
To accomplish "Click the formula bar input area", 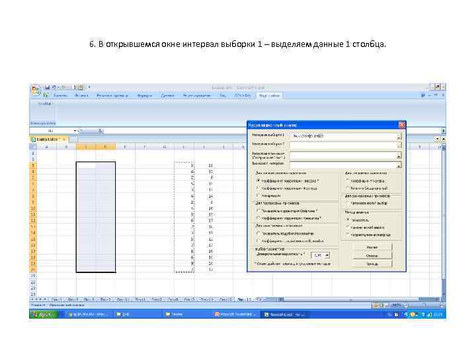I will 272,131.
